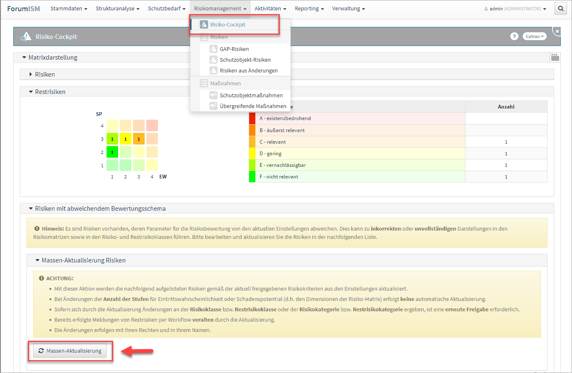This screenshot has width=572, height=373.
Task: Click the Risiken aus Änderungen icon
Action: (213, 70)
